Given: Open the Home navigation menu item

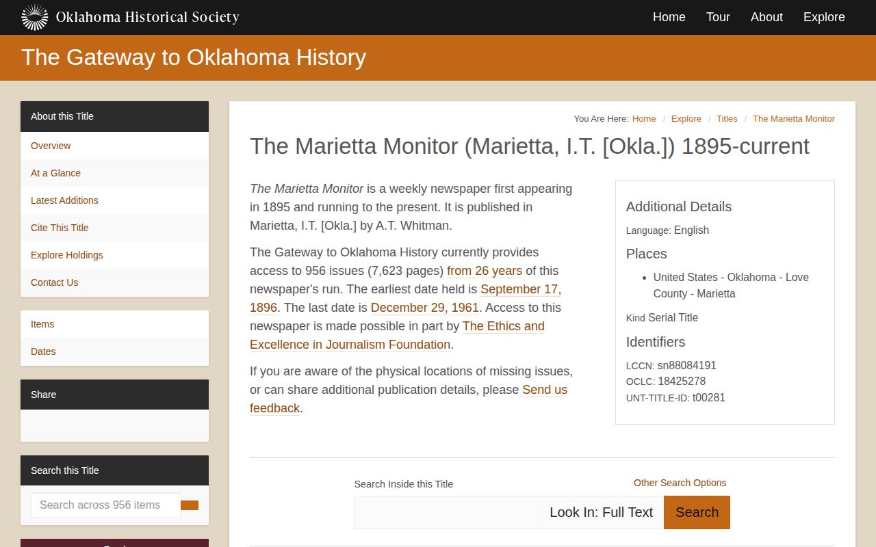Looking at the screenshot, I should (x=669, y=17).
